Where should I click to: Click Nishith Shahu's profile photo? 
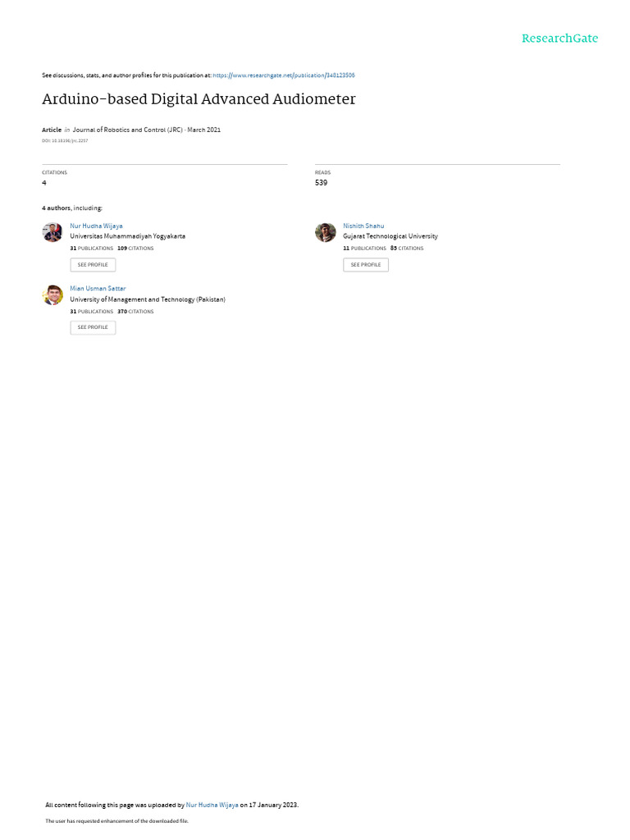(x=325, y=232)
